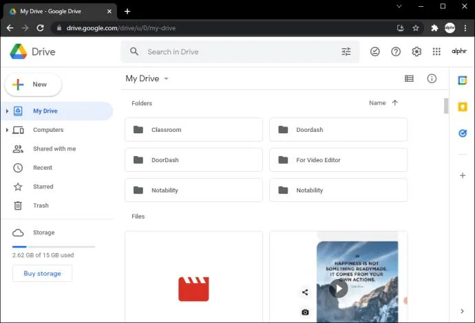The width and height of the screenshot is (475, 323).
Task: Get add-ons with the plus icon
Action: coord(463,175)
